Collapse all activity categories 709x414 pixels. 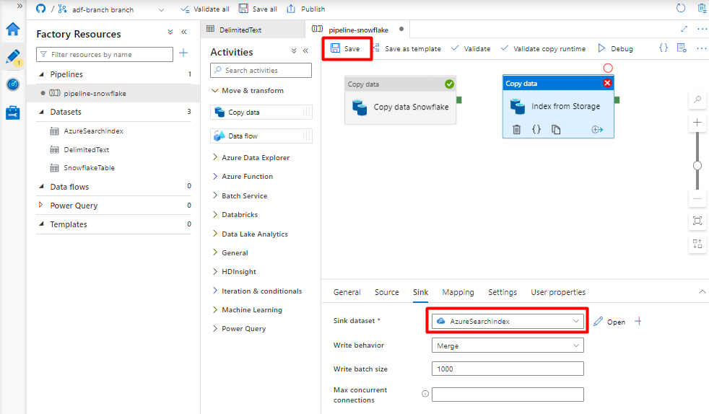click(294, 50)
